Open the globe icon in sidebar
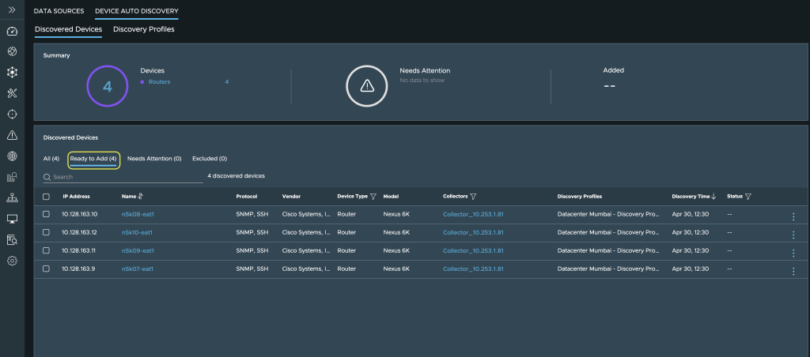Screen dimensions: 810x357 (x=12, y=156)
